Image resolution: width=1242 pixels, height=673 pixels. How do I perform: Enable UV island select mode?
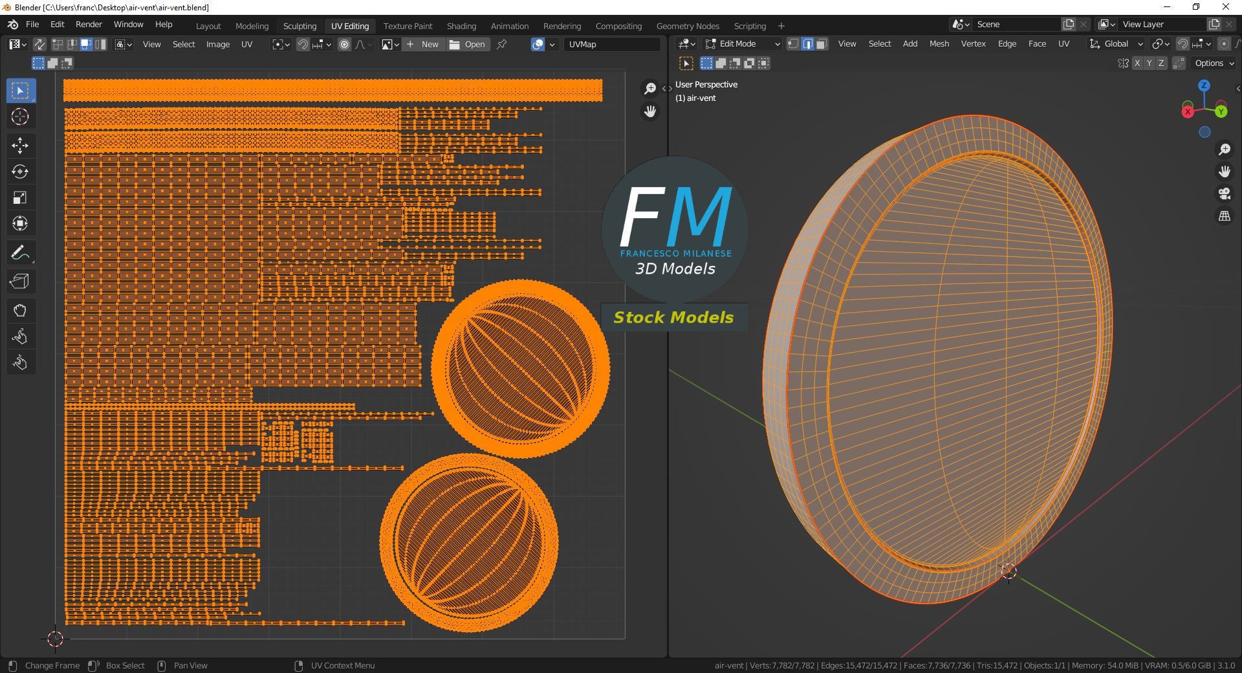[100, 44]
